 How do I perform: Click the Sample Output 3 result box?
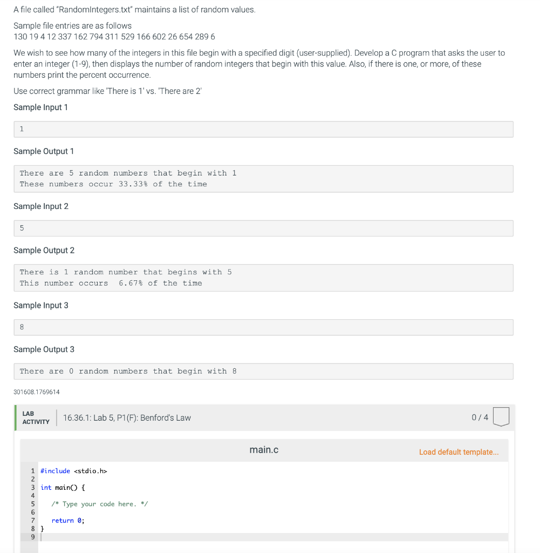pos(263,371)
